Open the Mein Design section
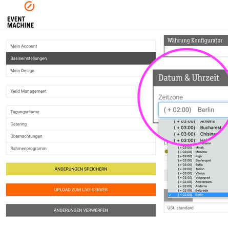 pos(81,71)
